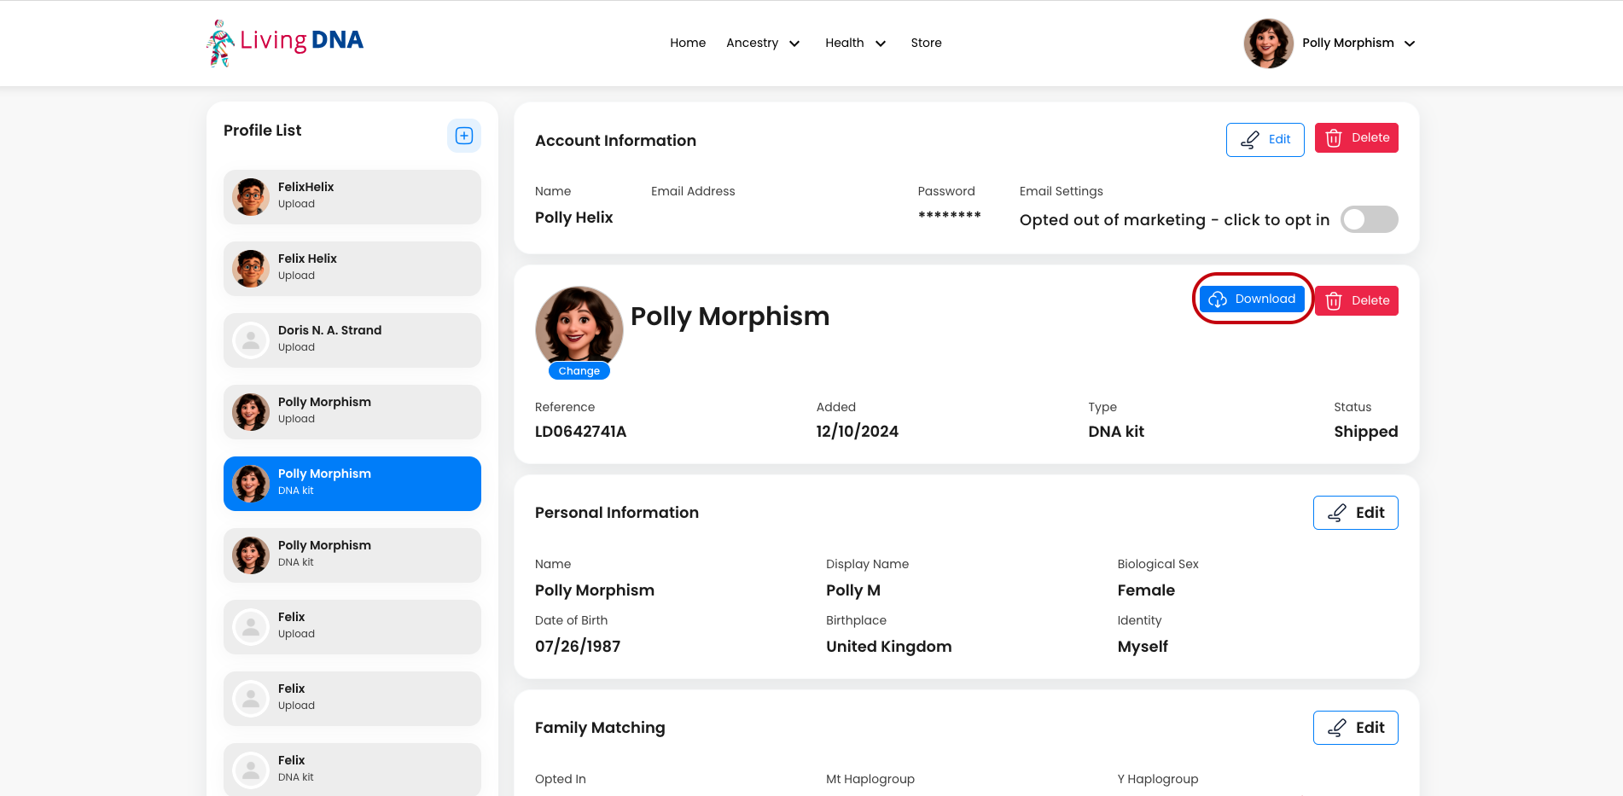This screenshot has width=1623, height=796.
Task: Click pen icon in Personal Information Edit
Action: point(1337,513)
